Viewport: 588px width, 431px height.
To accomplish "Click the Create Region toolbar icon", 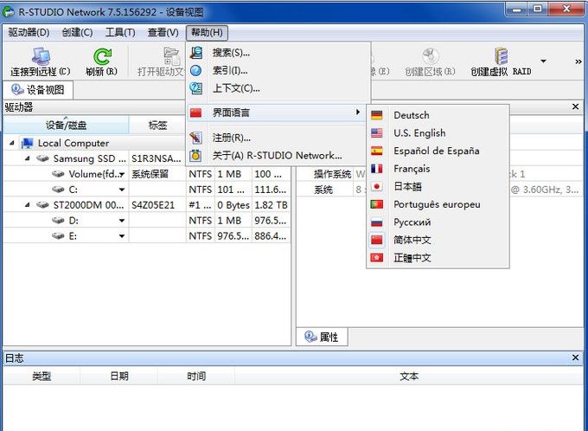I will point(430,57).
